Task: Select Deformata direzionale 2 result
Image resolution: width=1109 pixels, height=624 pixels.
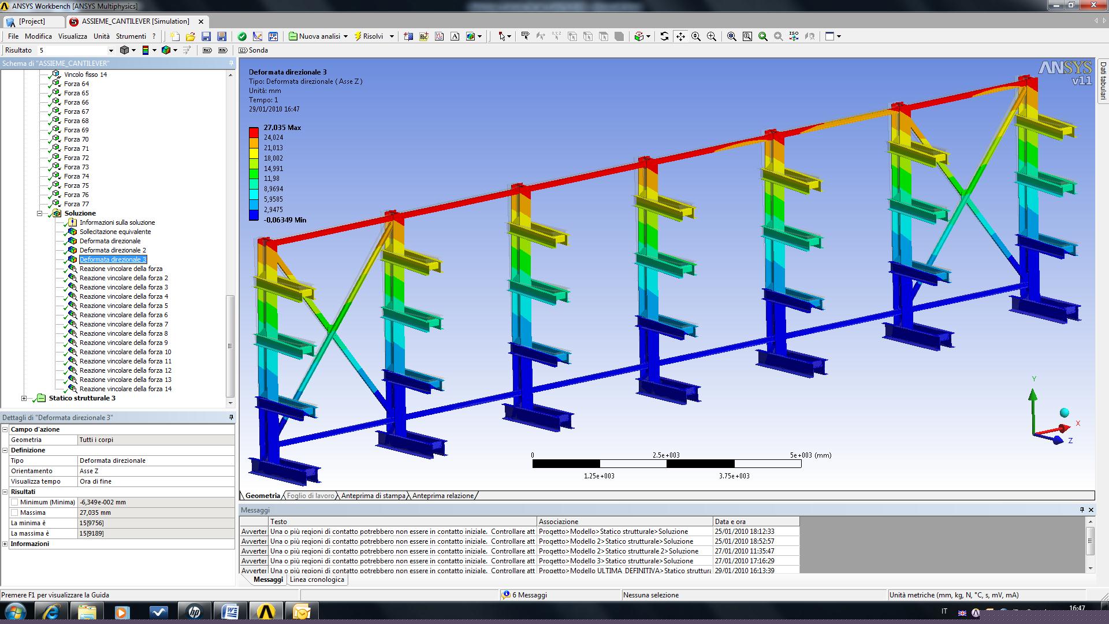Action: pyautogui.click(x=113, y=250)
